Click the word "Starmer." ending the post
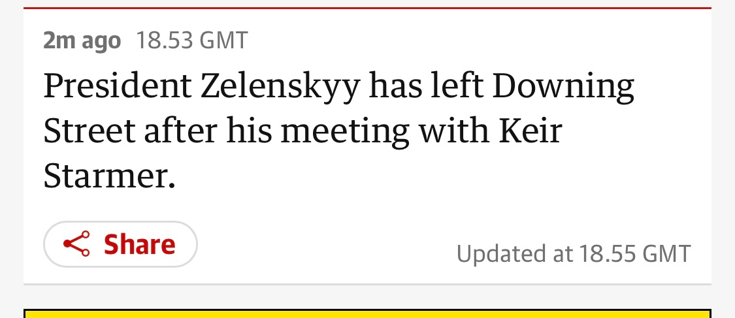Image resolution: width=735 pixels, height=318 pixels. click(x=109, y=176)
